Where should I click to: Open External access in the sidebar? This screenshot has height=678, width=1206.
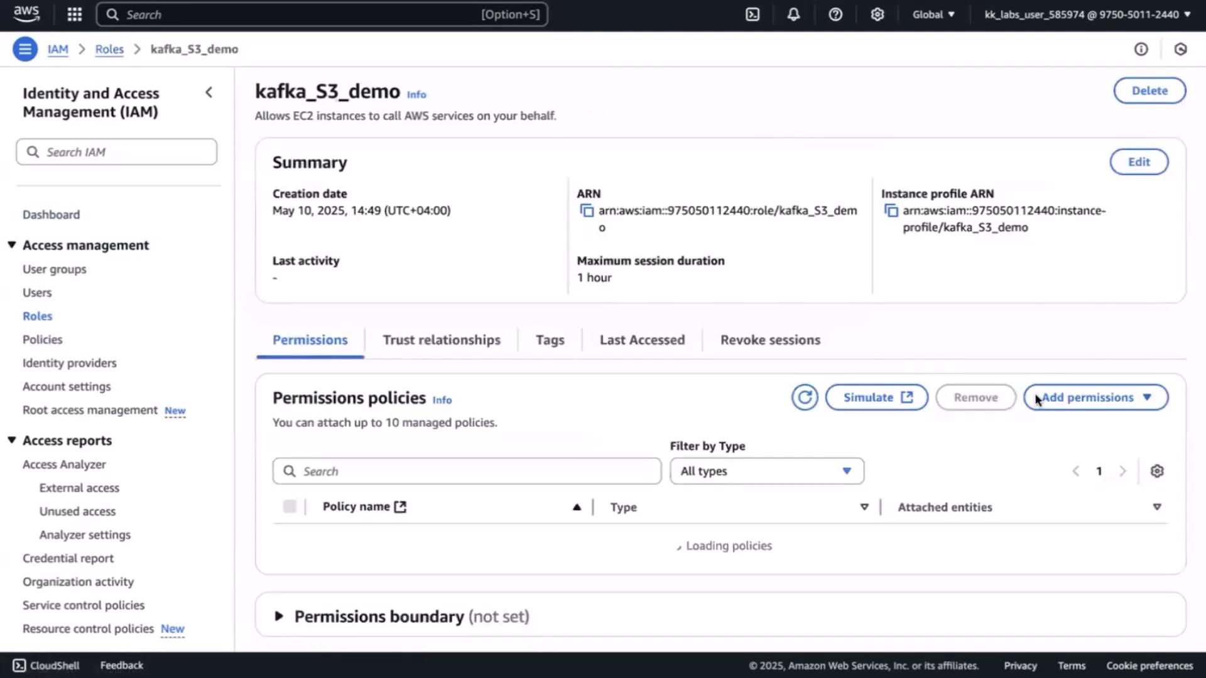pos(79,488)
